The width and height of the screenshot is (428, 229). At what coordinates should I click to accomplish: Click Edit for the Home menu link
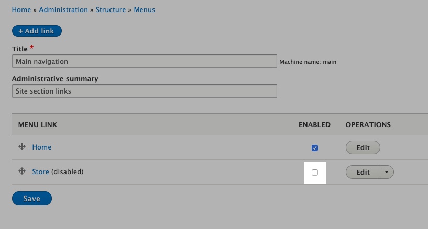[x=363, y=147]
